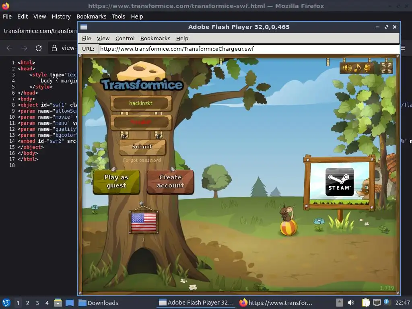The height and width of the screenshot is (309, 412).
Task: Toggle game music note icon
Action: (357, 68)
